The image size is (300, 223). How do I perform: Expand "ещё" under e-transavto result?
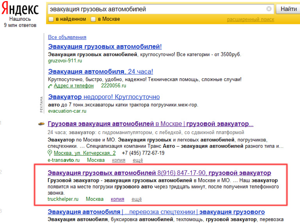click(x=138, y=160)
